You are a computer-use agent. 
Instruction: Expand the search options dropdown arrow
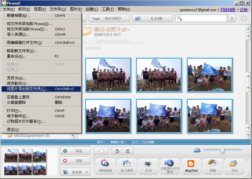232,18
